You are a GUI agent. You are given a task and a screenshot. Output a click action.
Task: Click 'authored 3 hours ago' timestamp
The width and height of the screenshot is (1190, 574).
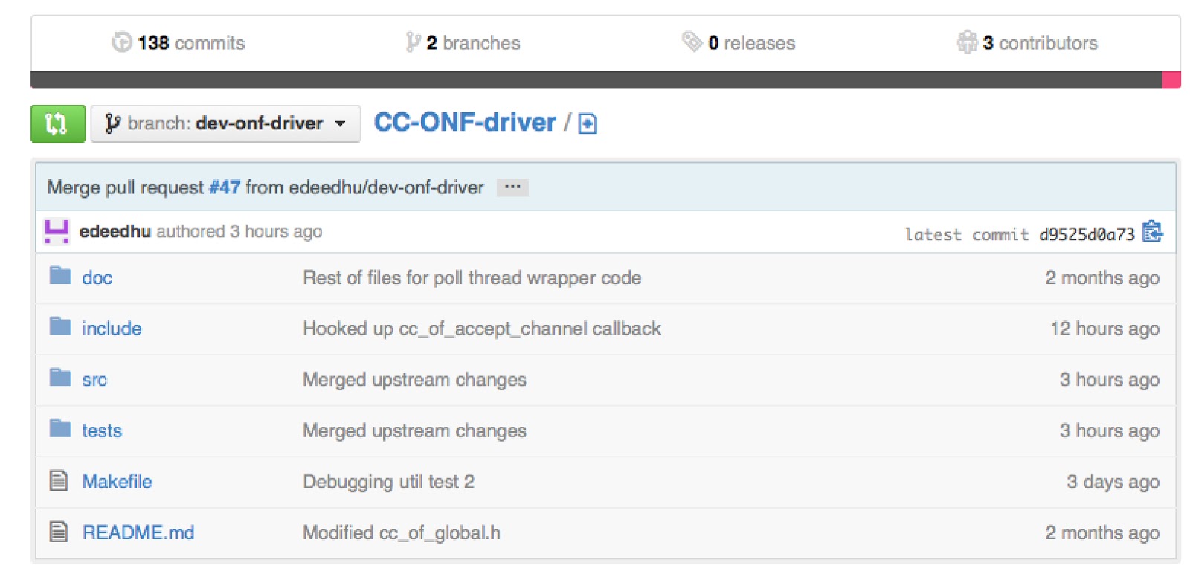[239, 231]
